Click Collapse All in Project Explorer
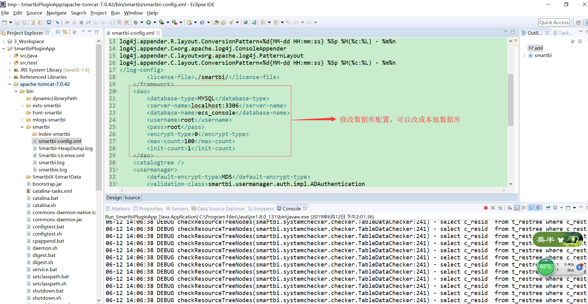 [58, 32]
